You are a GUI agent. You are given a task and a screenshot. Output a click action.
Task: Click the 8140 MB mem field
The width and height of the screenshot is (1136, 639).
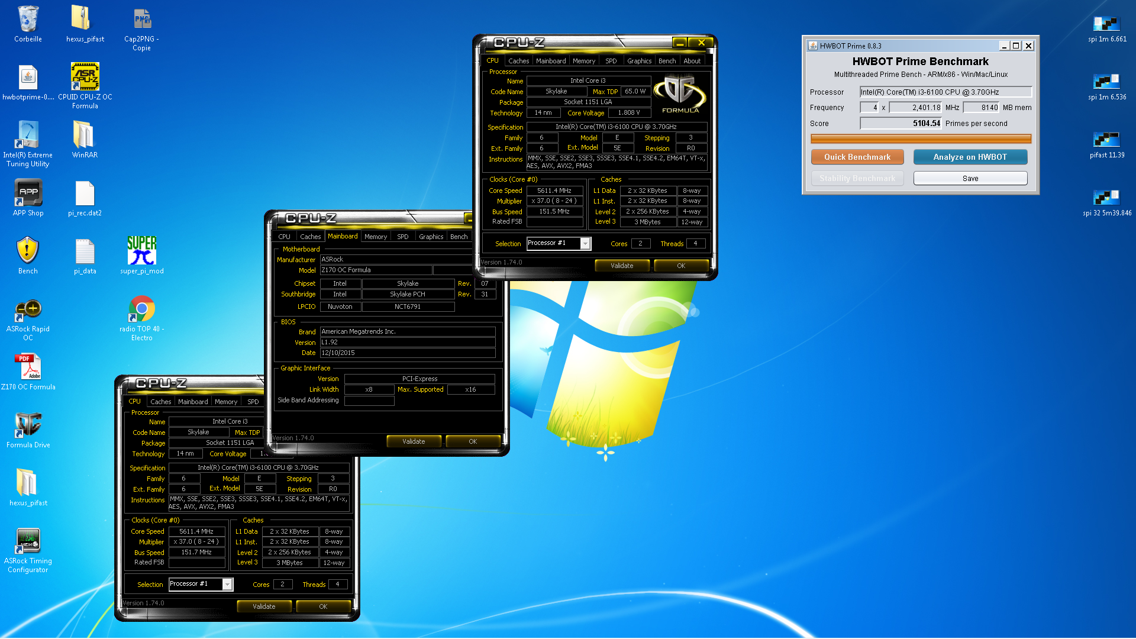coord(981,107)
